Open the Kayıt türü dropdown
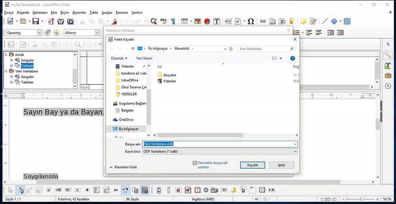The image size is (396, 204). pos(220,152)
